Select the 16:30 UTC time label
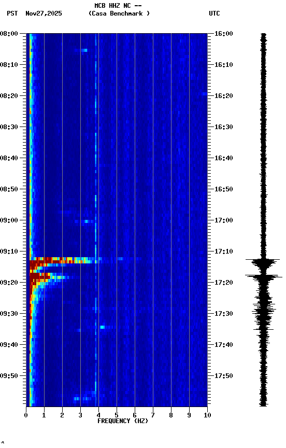 point(224,127)
